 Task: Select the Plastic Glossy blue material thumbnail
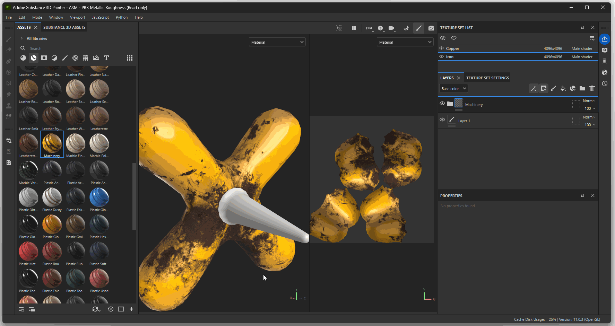[x=99, y=197]
